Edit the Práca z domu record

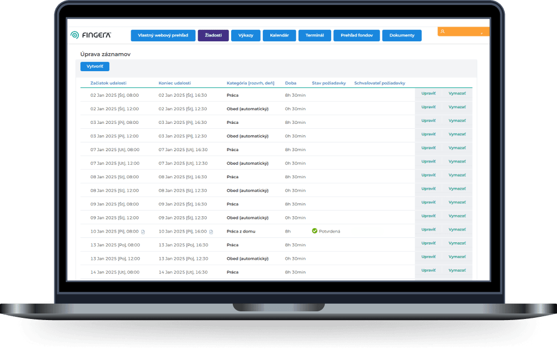click(x=429, y=229)
